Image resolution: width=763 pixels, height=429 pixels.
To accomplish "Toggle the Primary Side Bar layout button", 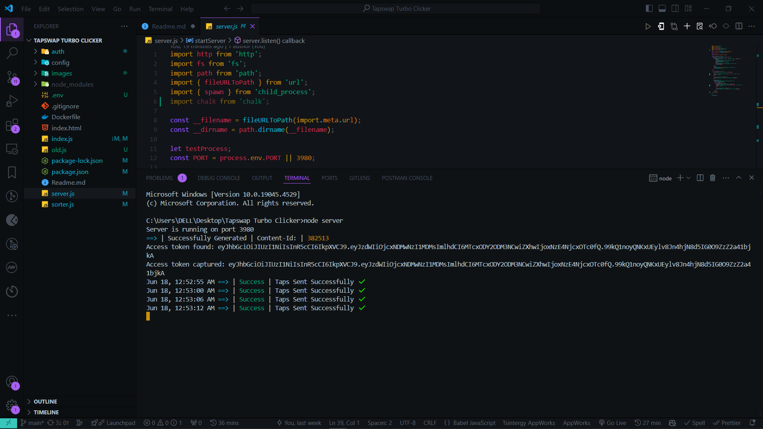I will (649, 8).
